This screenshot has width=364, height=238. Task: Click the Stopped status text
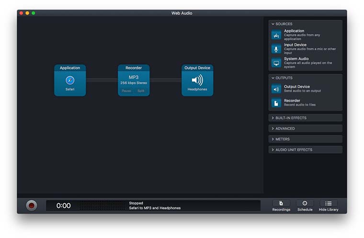coord(136,203)
